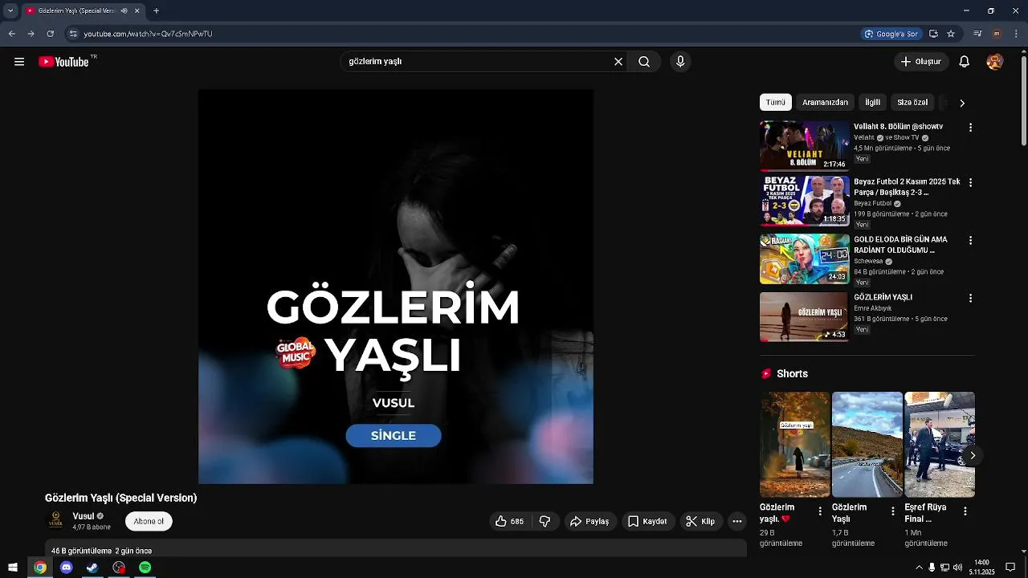Click browser back arrow
The height and width of the screenshot is (578, 1028).
point(11,34)
